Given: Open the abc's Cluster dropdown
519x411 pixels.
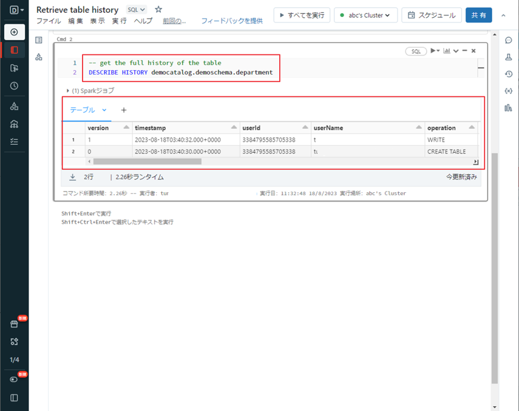Looking at the screenshot, I should pos(366,15).
